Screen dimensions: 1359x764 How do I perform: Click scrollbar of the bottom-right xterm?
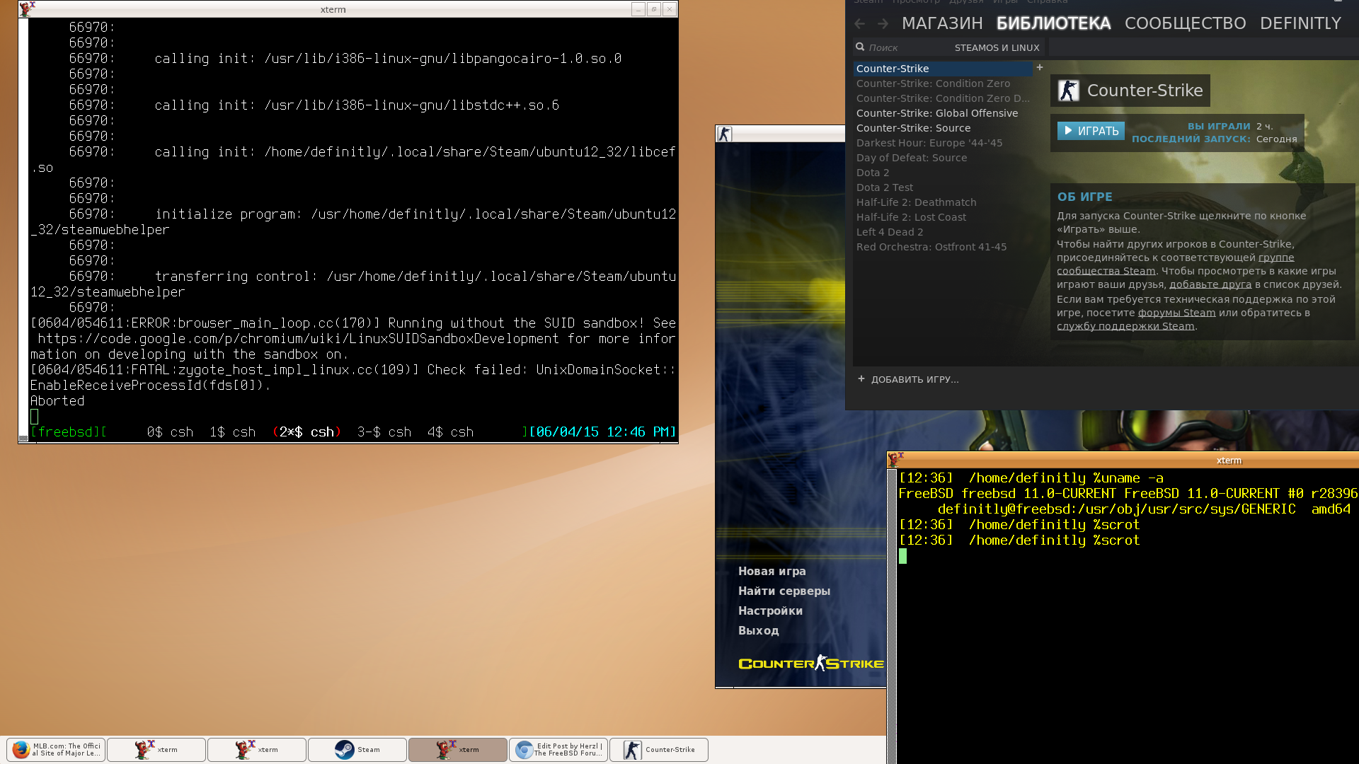[x=892, y=615]
